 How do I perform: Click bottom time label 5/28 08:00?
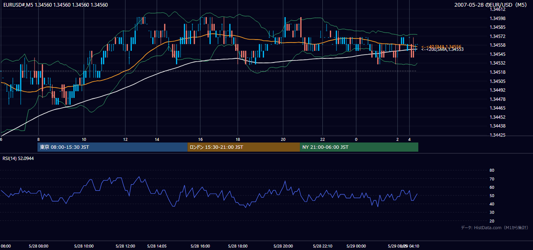click(38, 246)
